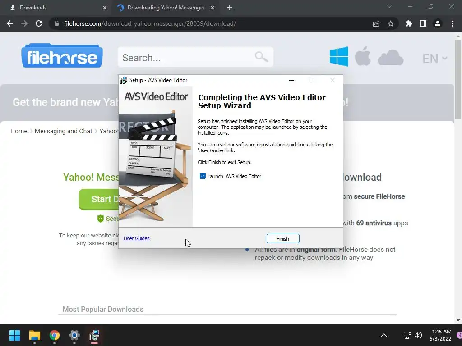
Task: Share this page icon in address bar
Action: coord(376,23)
